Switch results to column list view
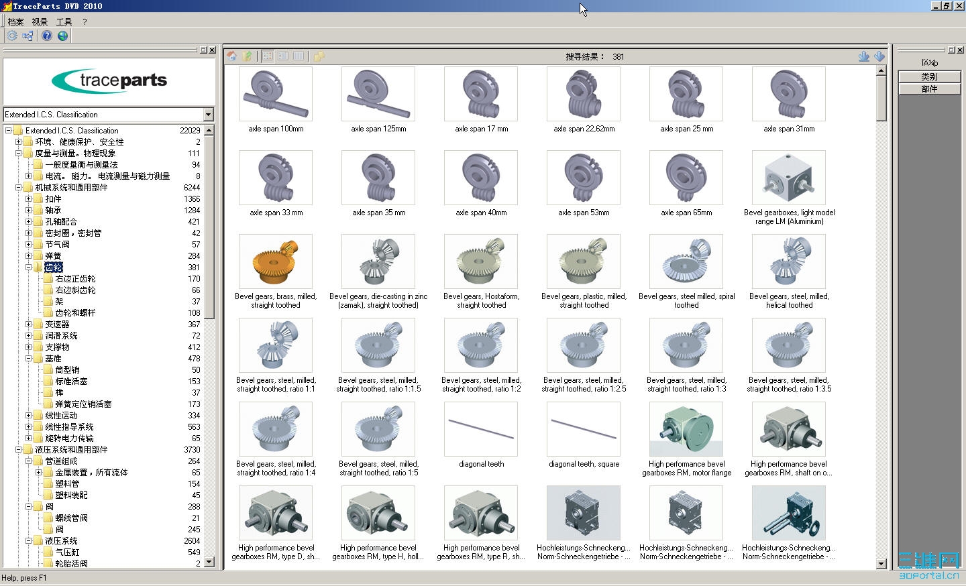This screenshot has height=586, width=966. pyautogui.click(x=299, y=56)
